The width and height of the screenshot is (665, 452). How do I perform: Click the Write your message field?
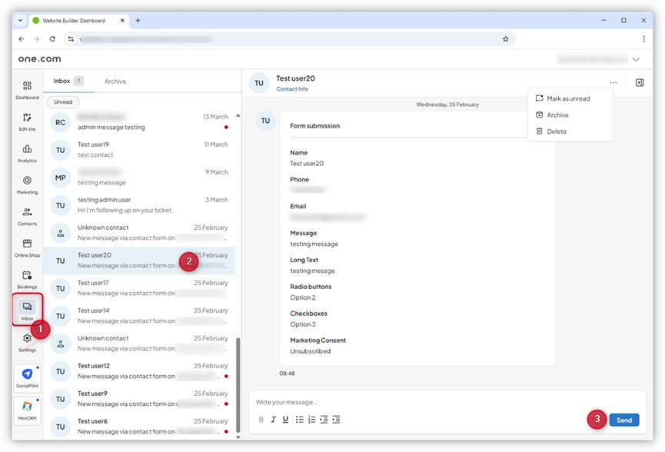[431, 402]
